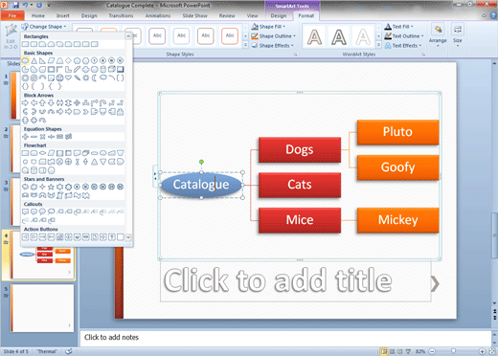Choose the heart shape in Basic Shapes
Image resolution: width=498 pixels, height=356 pixels.
click(x=68, y=78)
